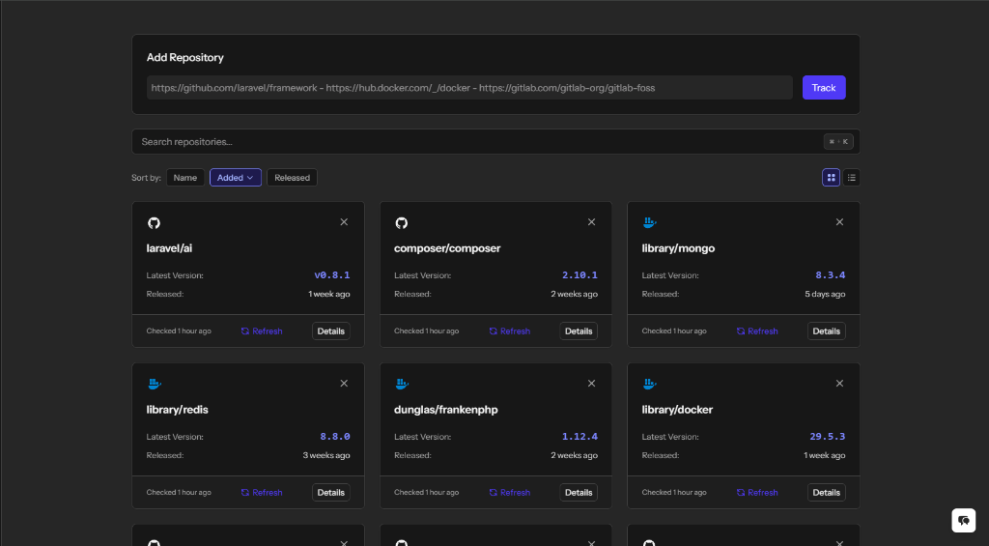The image size is (989, 546).
Task: Click the GitHub icon on laravel/ai card
Action: tap(154, 223)
